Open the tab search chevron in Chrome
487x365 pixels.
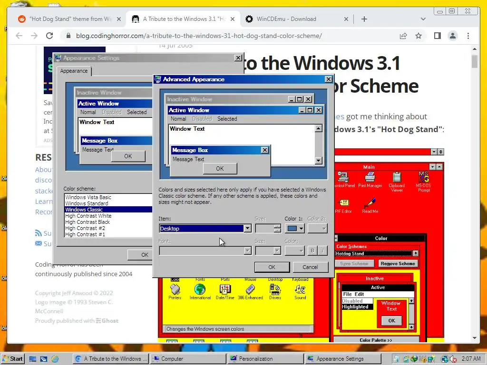(x=423, y=19)
